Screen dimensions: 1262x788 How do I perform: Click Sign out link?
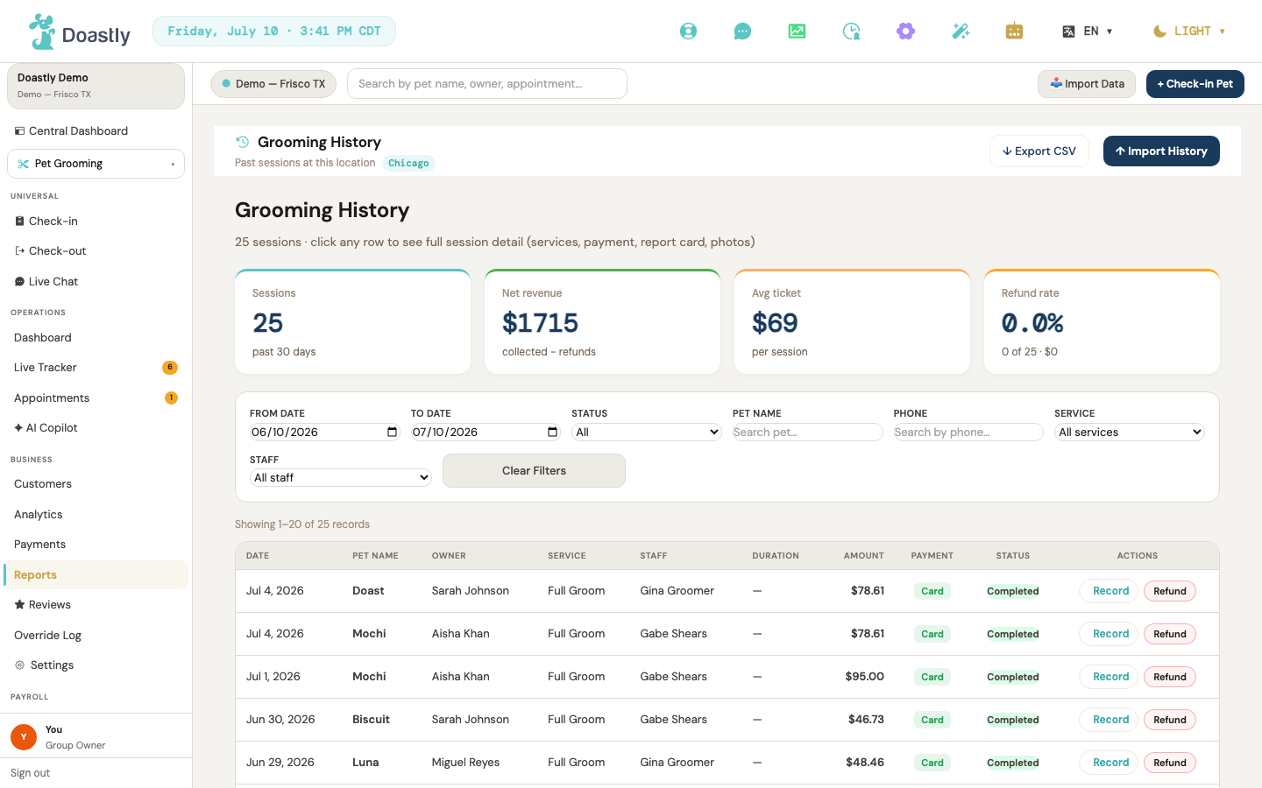[x=30, y=773]
